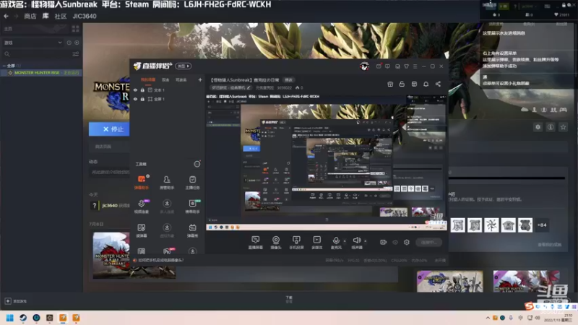Favorite the game with Steam star icon
578x325 pixels.
[x=563, y=127]
